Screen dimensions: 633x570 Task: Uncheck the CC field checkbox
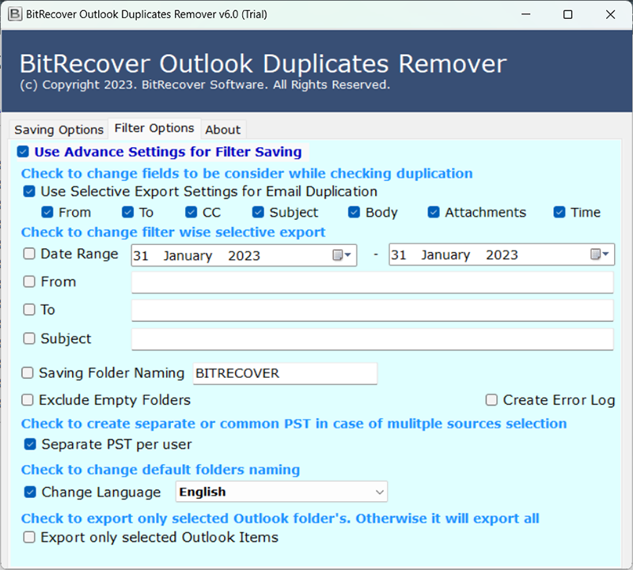[191, 212]
